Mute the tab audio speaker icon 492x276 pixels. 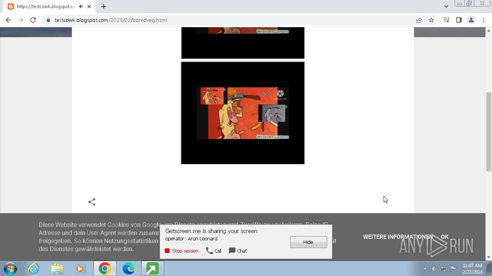click(81, 7)
